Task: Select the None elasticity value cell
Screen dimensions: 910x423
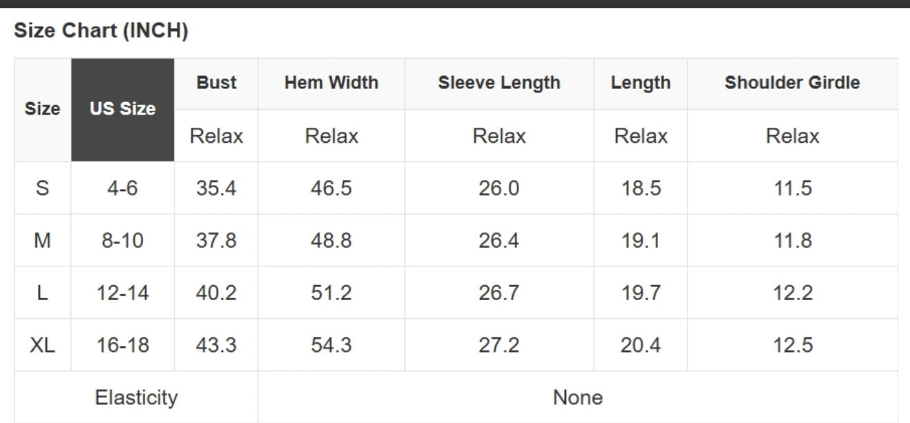Action: (x=578, y=397)
